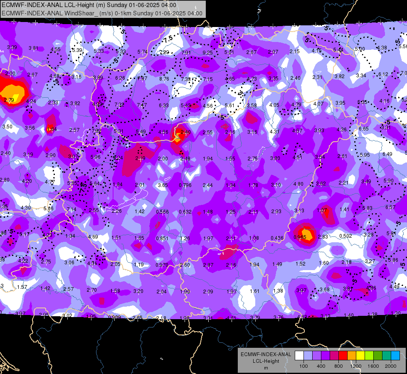Click the wind shear value 0.965
This screenshot has height=374, width=407.
click(x=300, y=237)
